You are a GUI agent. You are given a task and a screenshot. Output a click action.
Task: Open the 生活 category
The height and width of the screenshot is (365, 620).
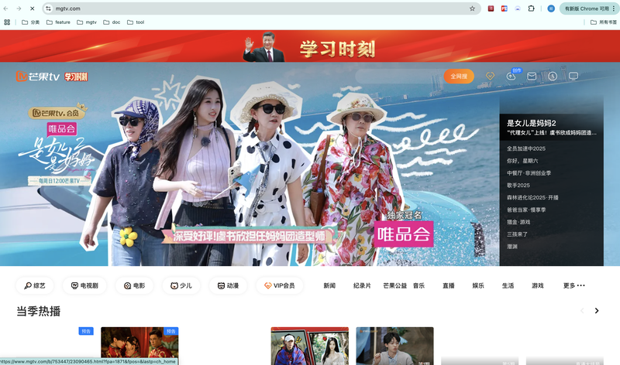click(508, 285)
